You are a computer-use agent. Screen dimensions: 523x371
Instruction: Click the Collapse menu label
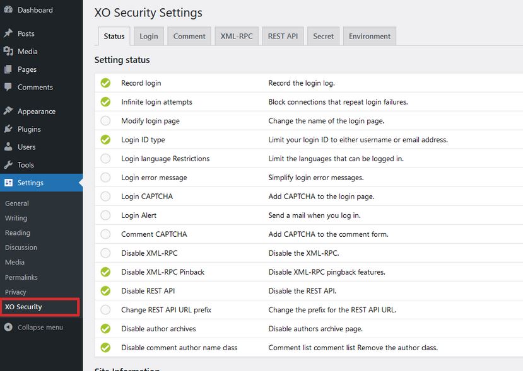pos(40,327)
